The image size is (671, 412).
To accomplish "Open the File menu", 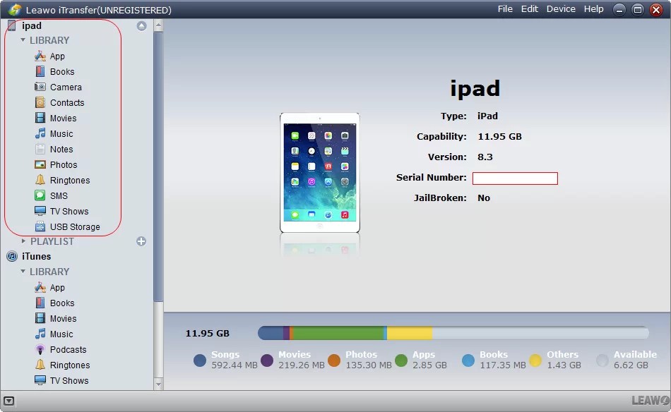I will click(505, 9).
